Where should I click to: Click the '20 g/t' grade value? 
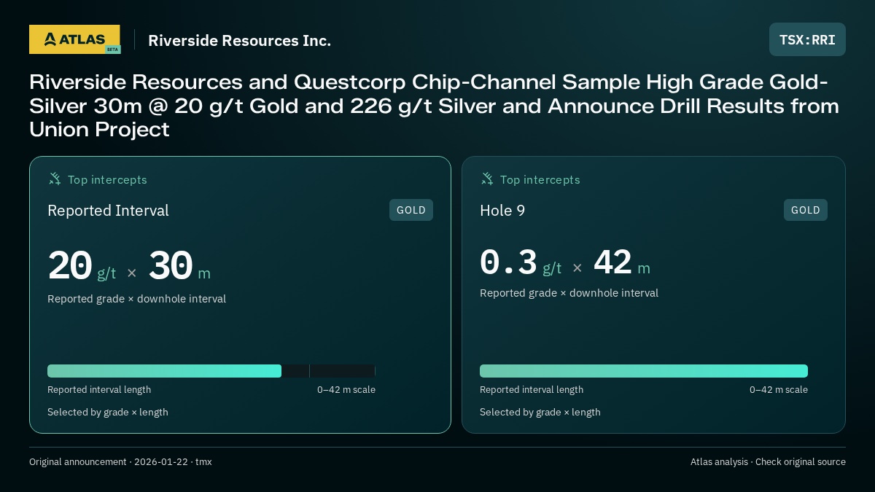[82, 266]
